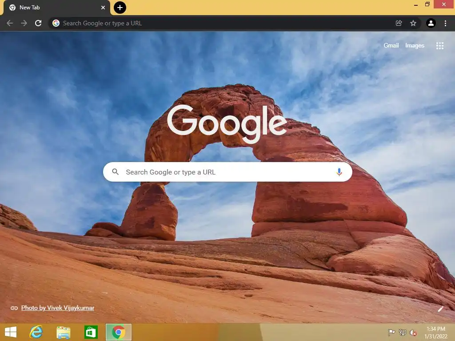Open a new tab with plus button
This screenshot has width=455, height=341.
pos(120,8)
